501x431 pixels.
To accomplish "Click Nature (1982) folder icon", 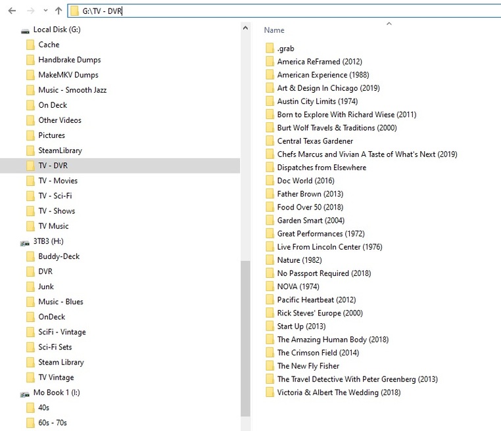I will (x=270, y=260).
